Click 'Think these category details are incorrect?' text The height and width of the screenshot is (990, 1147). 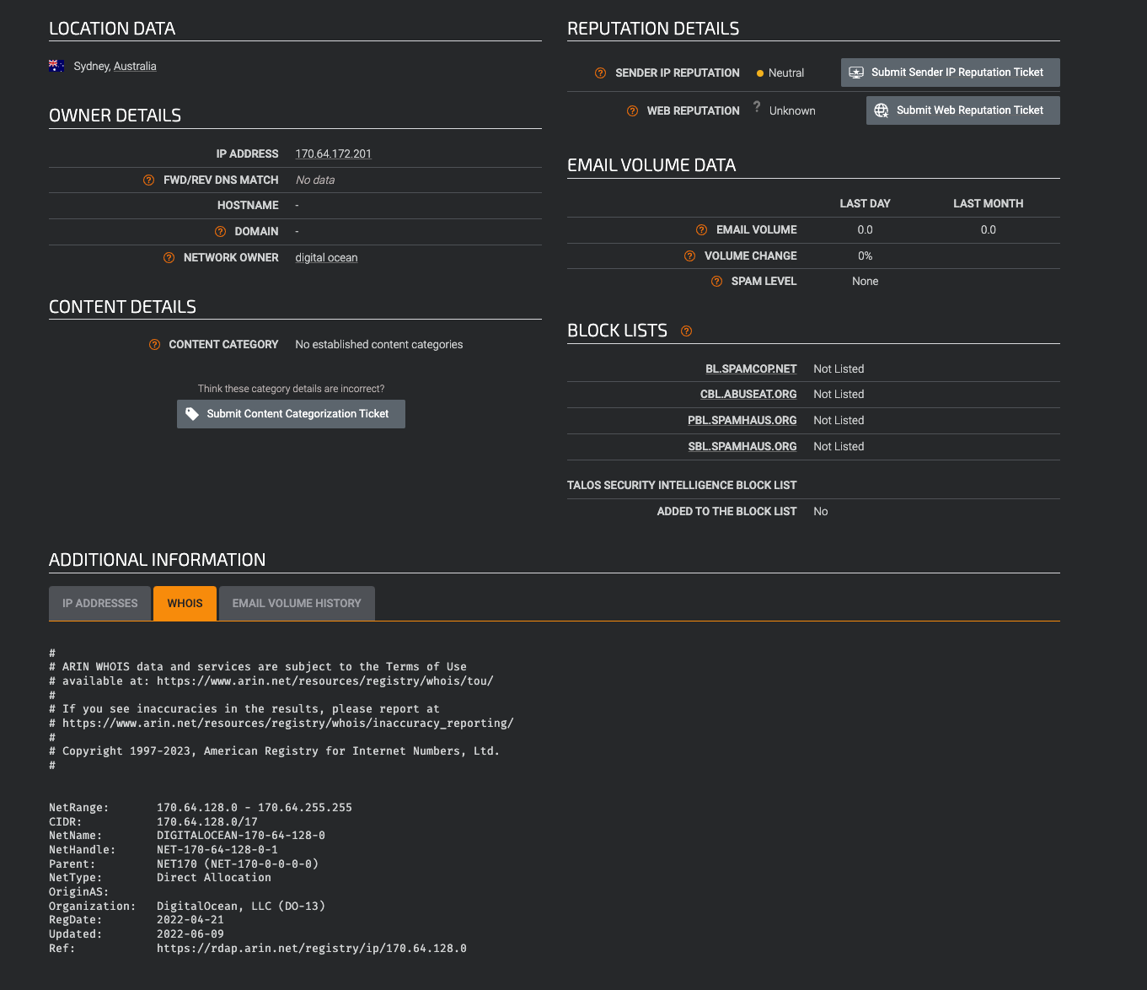coord(291,389)
